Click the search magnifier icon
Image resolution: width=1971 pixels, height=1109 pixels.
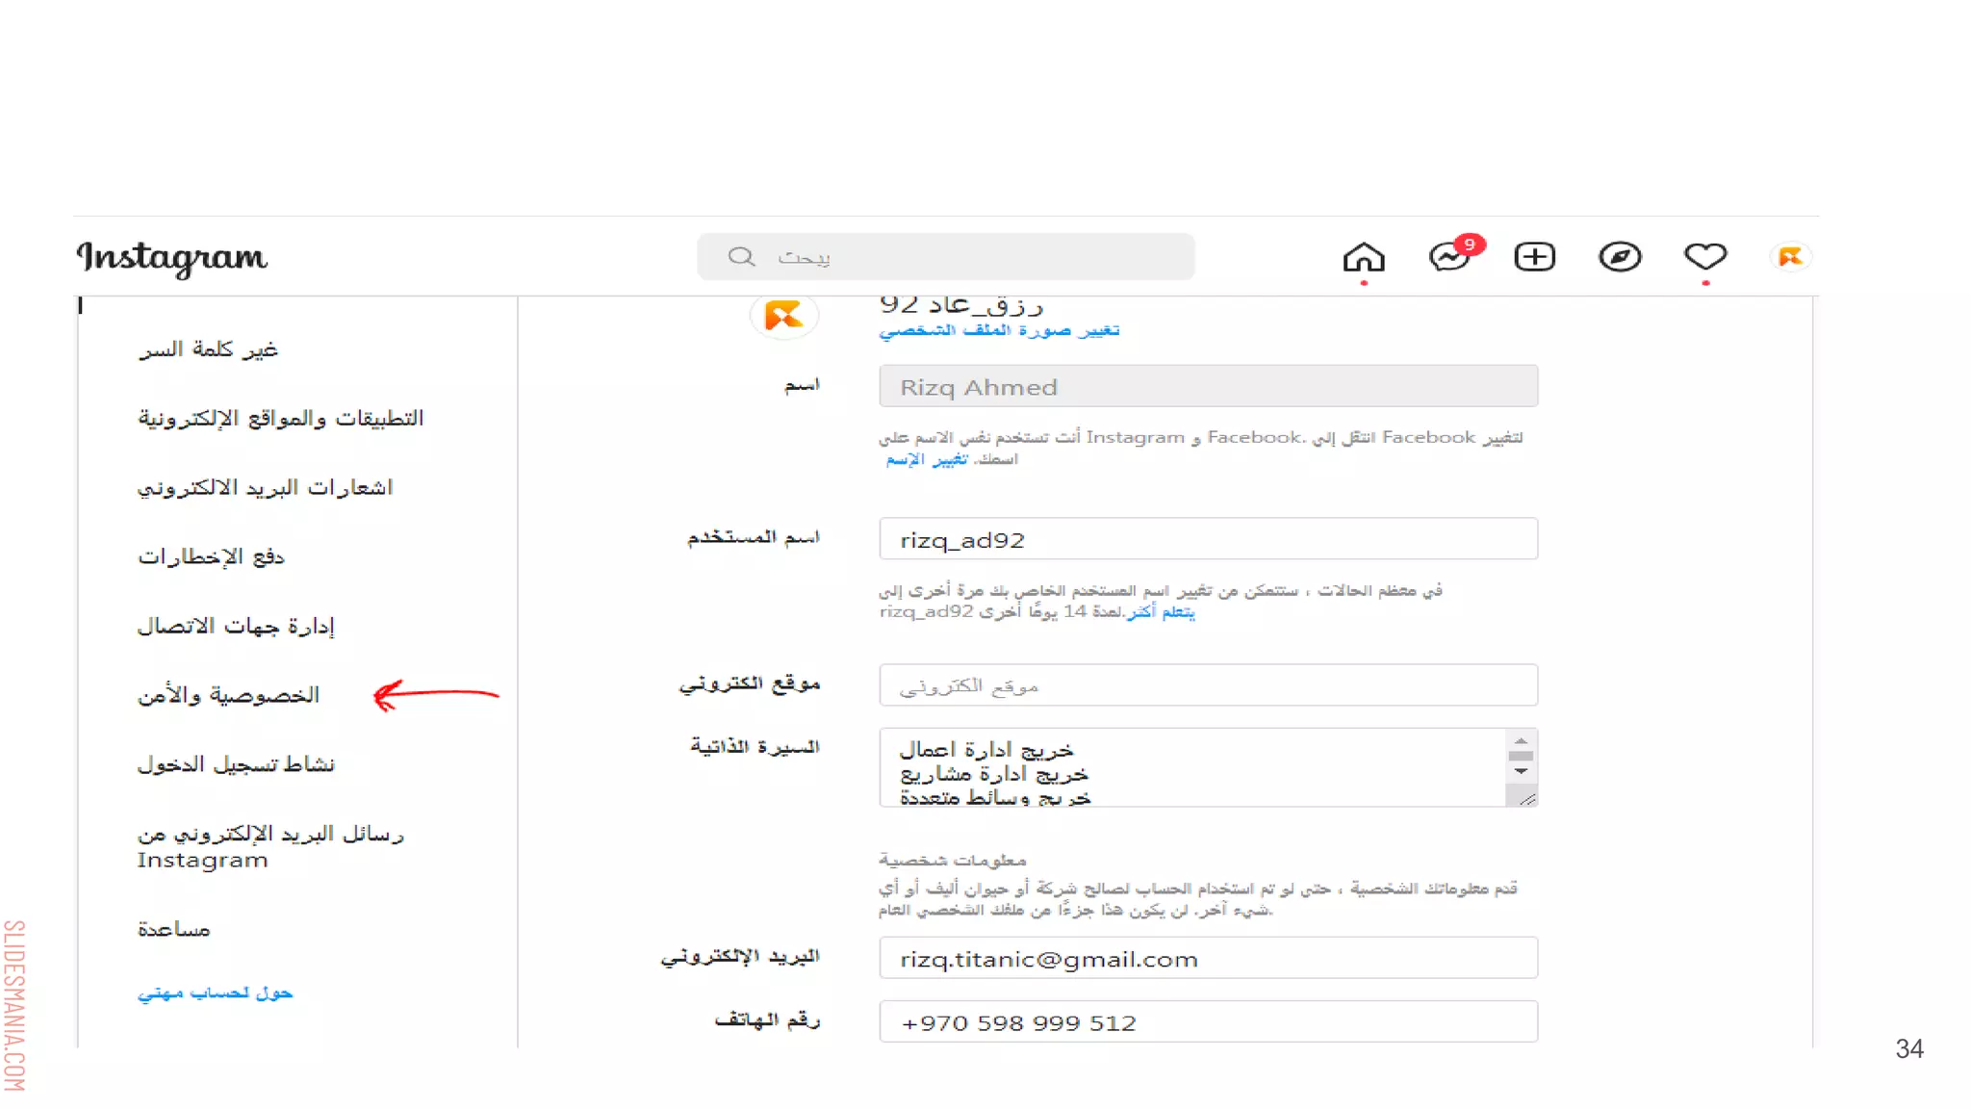point(741,257)
